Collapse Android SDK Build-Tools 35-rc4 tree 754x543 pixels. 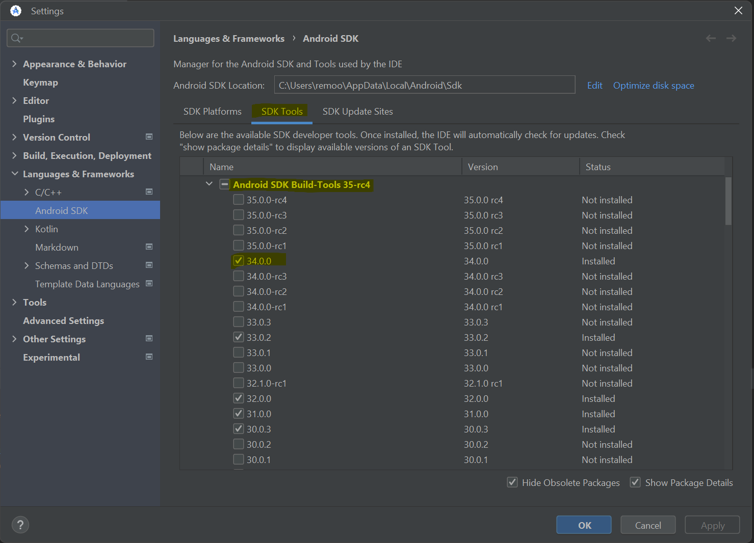[x=209, y=184]
